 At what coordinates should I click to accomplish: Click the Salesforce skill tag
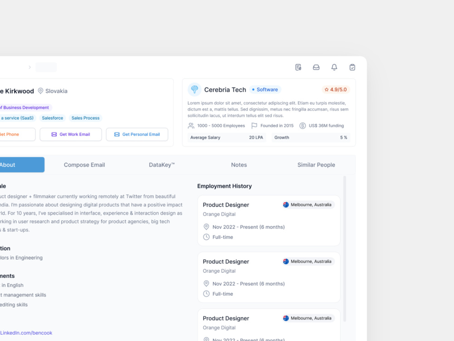52,118
